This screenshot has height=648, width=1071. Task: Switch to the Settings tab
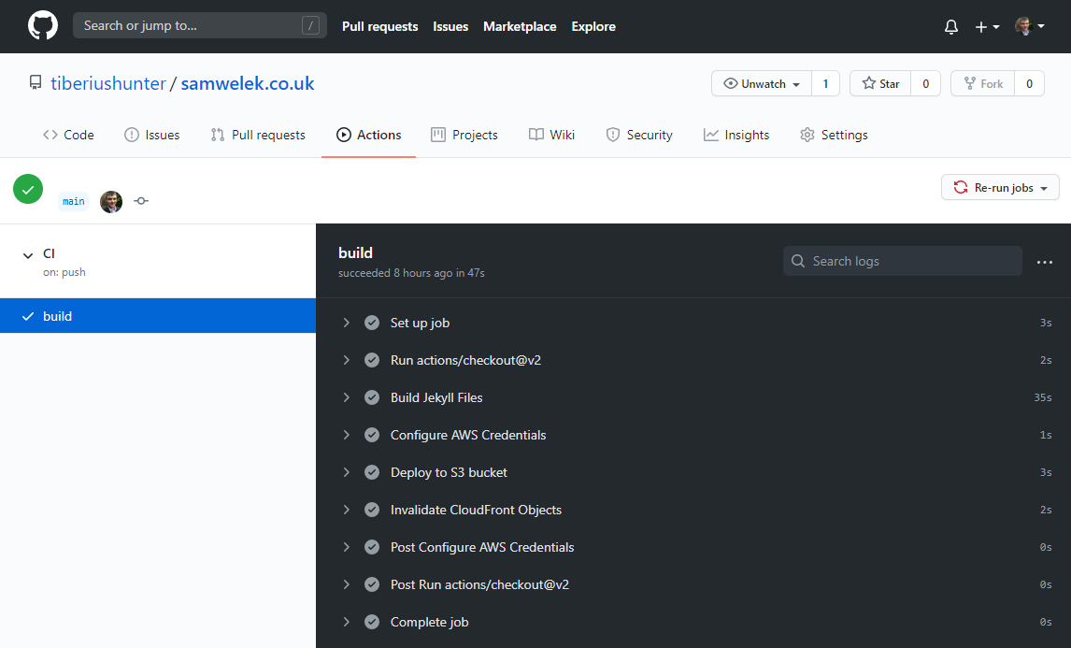coord(834,135)
